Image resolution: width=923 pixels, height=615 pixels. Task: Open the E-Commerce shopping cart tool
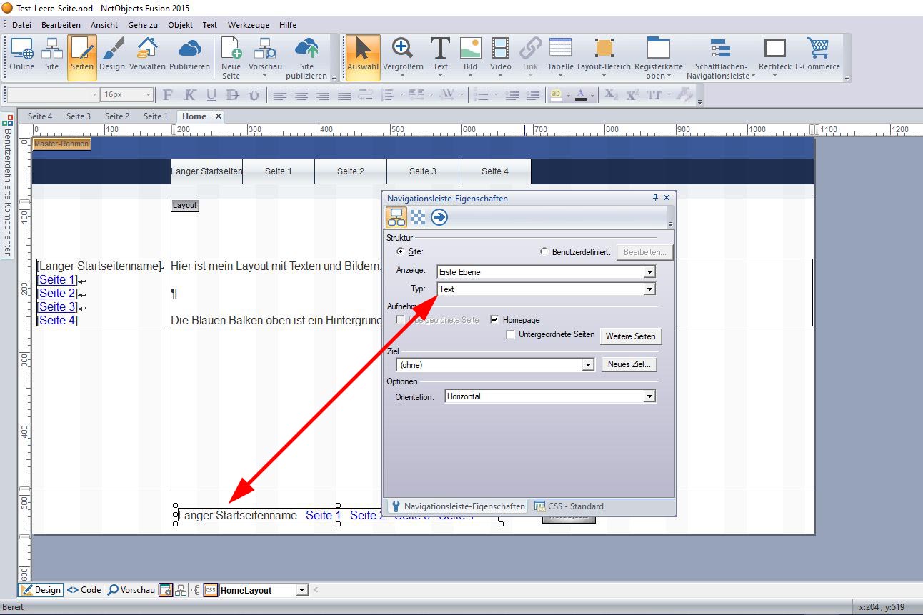coord(817,54)
